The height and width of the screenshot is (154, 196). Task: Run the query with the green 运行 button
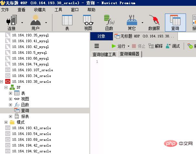pos(118,46)
